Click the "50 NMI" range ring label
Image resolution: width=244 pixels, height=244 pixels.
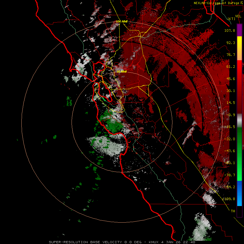(122, 72)
